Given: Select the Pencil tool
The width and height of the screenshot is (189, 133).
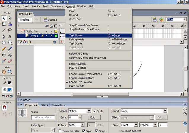Looking at the screenshot, I should tap(4, 49).
